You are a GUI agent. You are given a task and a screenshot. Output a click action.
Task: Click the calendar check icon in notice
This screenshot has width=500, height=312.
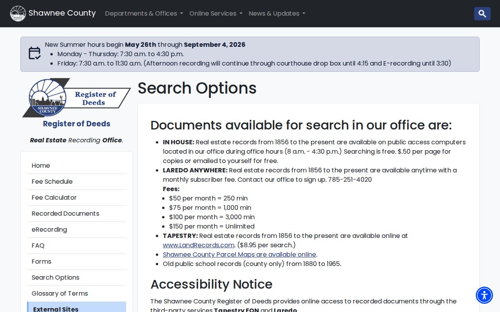34,53
